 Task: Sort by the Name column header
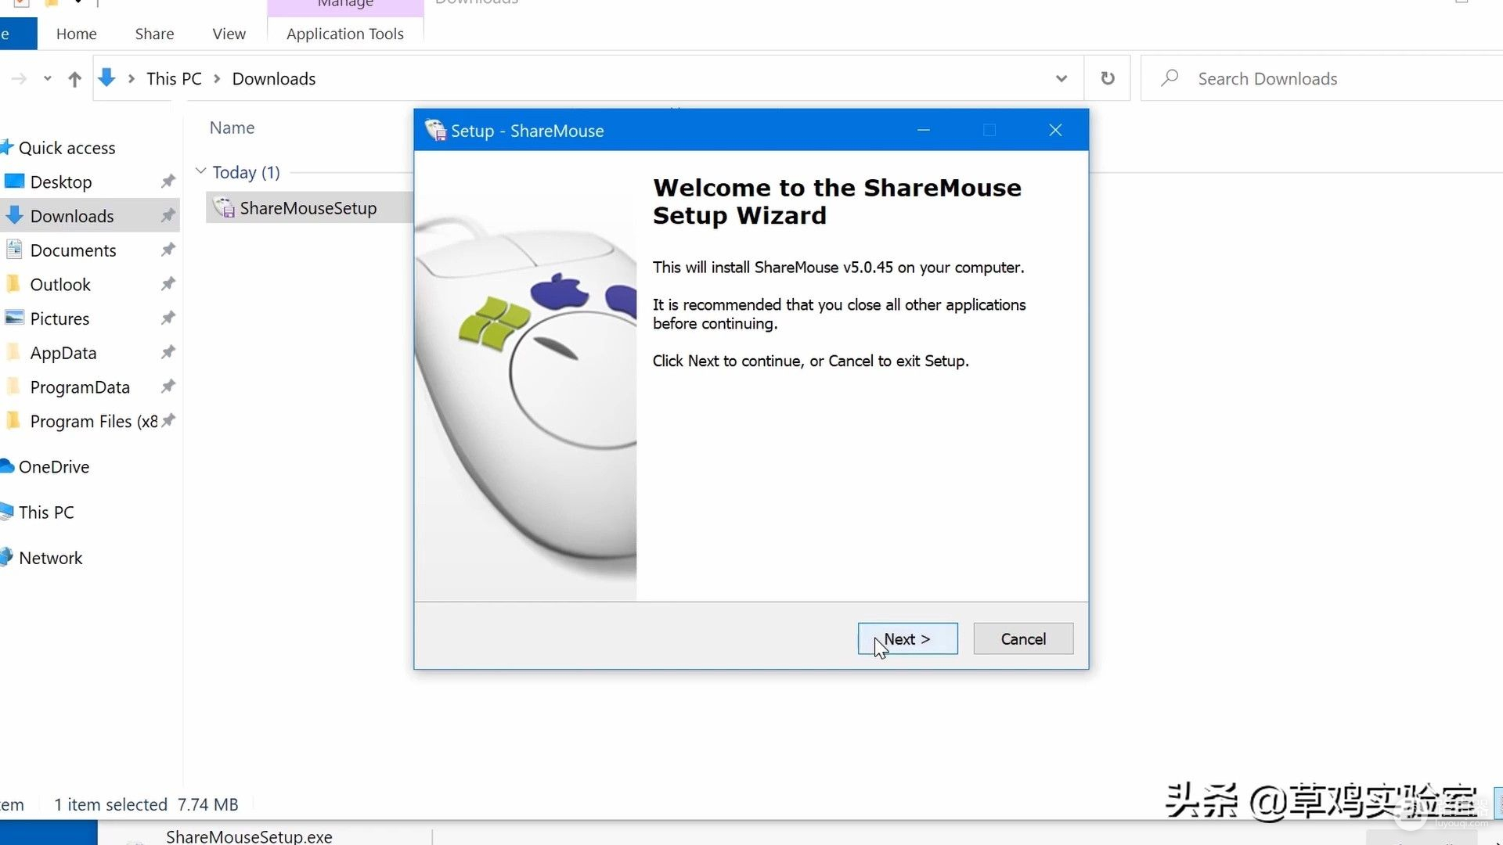(232, 128)
